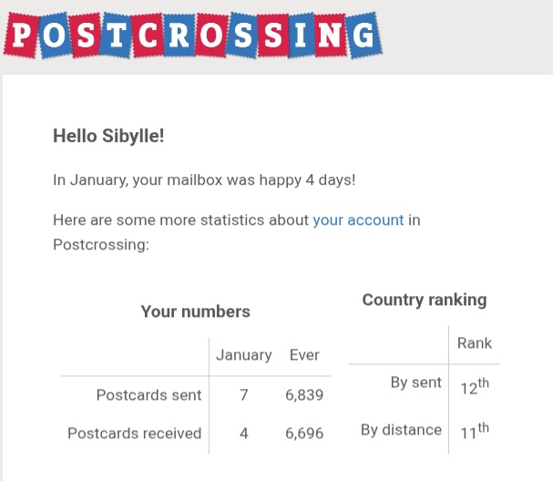Click the "Rank" column header
The width and height of the screenshot is (553, 481).
pos(474,343)
